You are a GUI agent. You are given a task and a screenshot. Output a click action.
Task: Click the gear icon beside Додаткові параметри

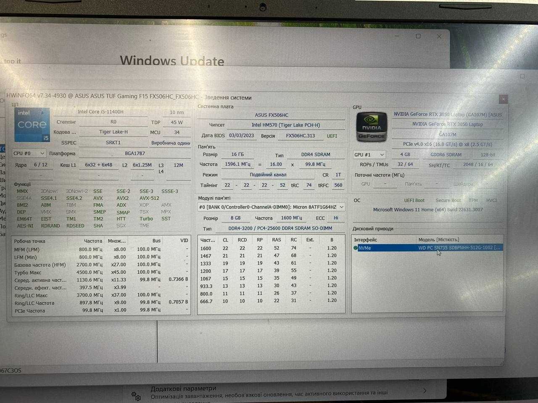click(x=136, y=395)
